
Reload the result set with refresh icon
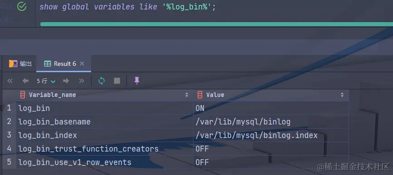click(102, 81)
